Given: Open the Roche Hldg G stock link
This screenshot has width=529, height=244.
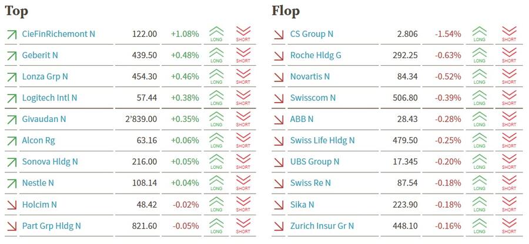Looking at the screenshot, I should coord(316,55).
